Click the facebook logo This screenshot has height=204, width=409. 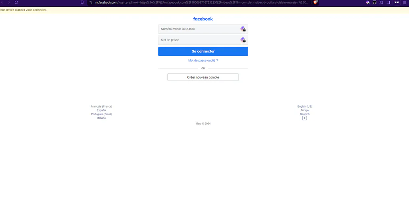203,19
